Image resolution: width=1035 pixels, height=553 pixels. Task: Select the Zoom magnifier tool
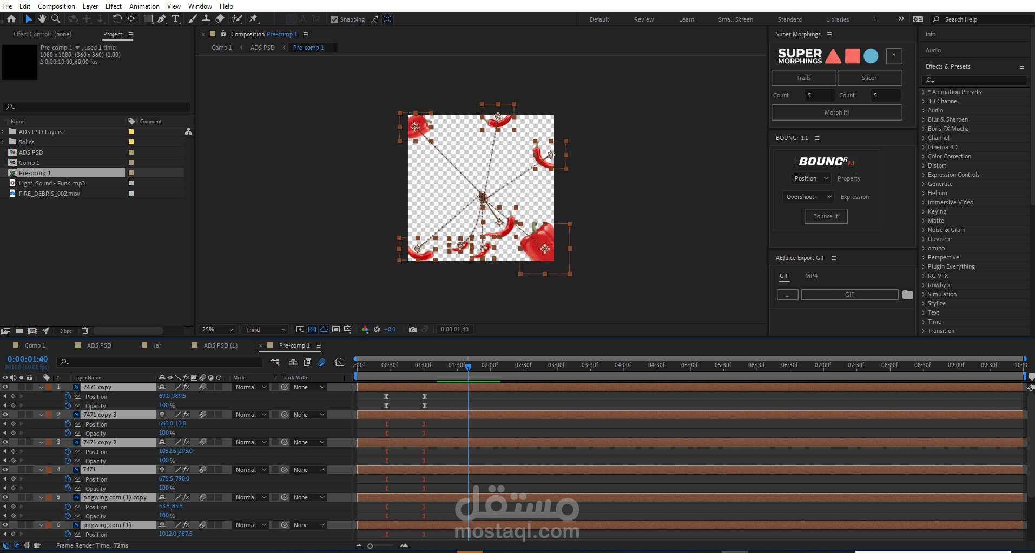point(55,19)
